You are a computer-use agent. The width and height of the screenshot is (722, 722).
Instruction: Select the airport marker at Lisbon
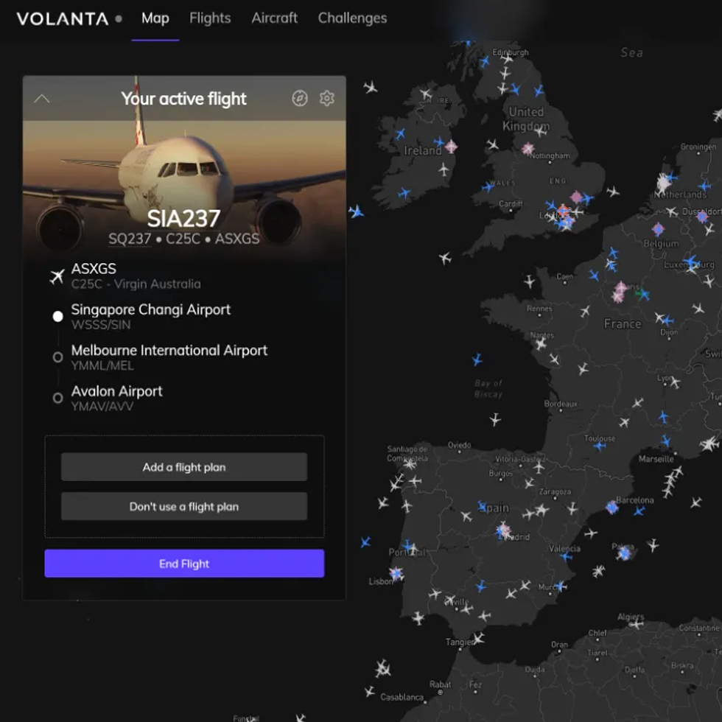pos(396,573)
